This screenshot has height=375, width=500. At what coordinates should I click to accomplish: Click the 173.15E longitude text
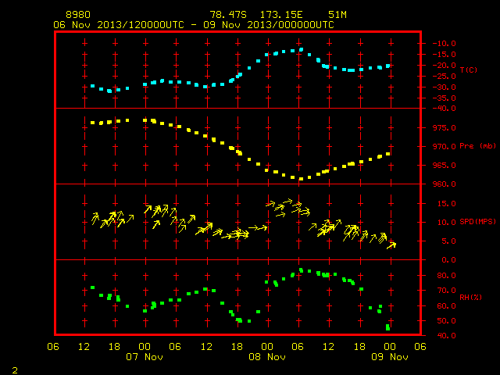[x=281, y=15]
